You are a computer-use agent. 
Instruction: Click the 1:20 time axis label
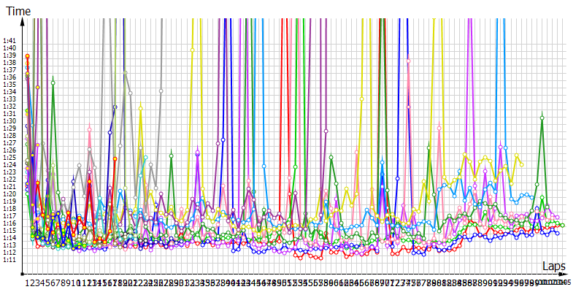9,194
